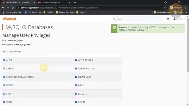Toggle the ALTER ROUTINE checkbox
This screenshot has height=106, width=189.
[x=76, y=60]
